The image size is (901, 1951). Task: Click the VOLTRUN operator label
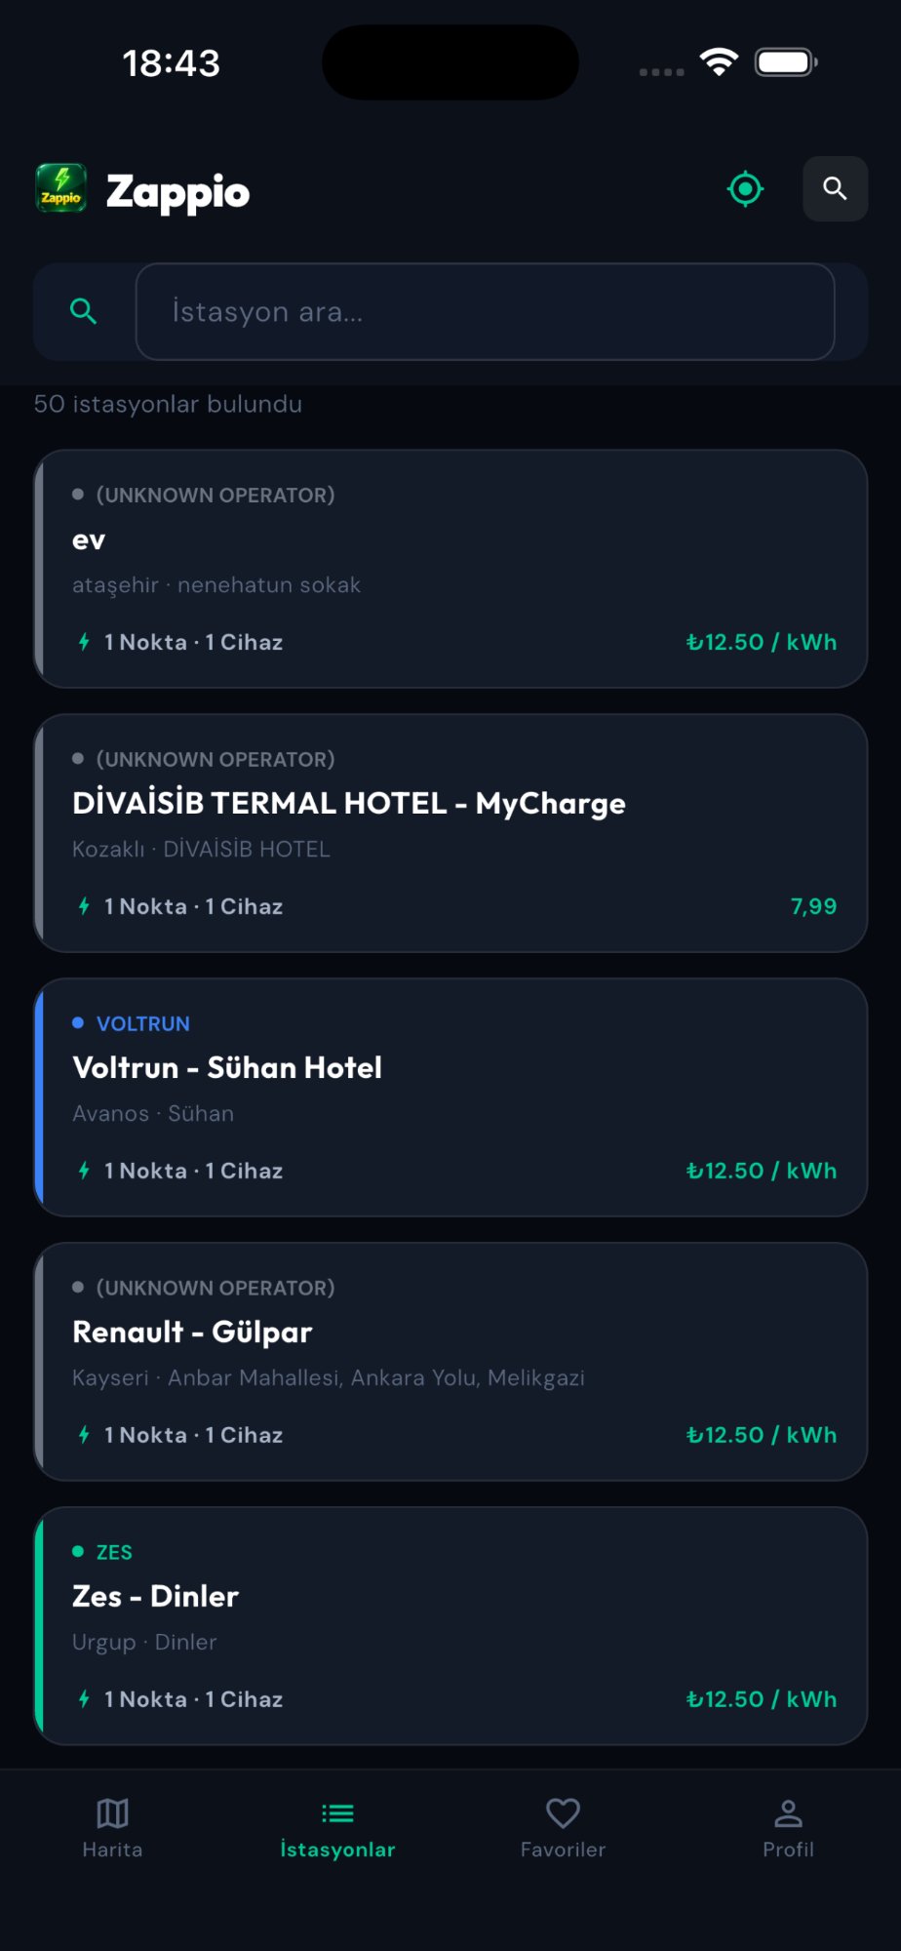tap(142, 1023)
